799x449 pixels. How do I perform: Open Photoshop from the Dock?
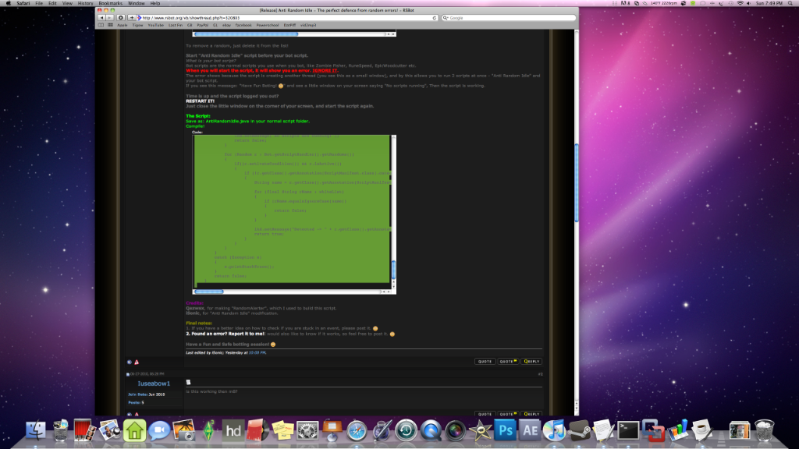point(504,432)
